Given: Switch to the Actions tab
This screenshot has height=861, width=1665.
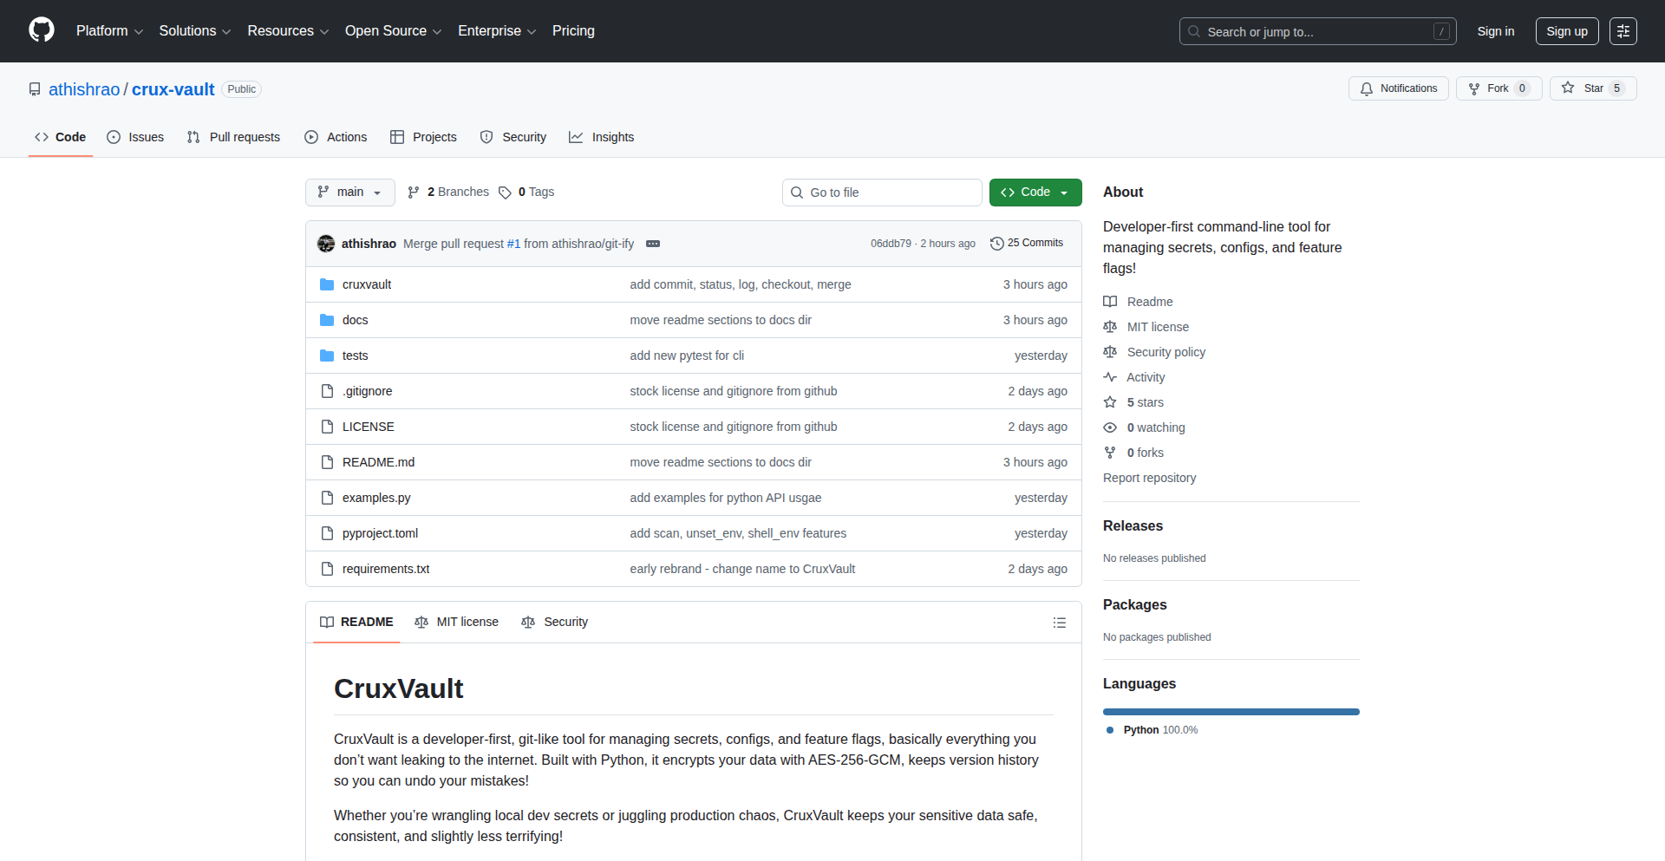Looking at the screenshot, I should click(336, 137).
